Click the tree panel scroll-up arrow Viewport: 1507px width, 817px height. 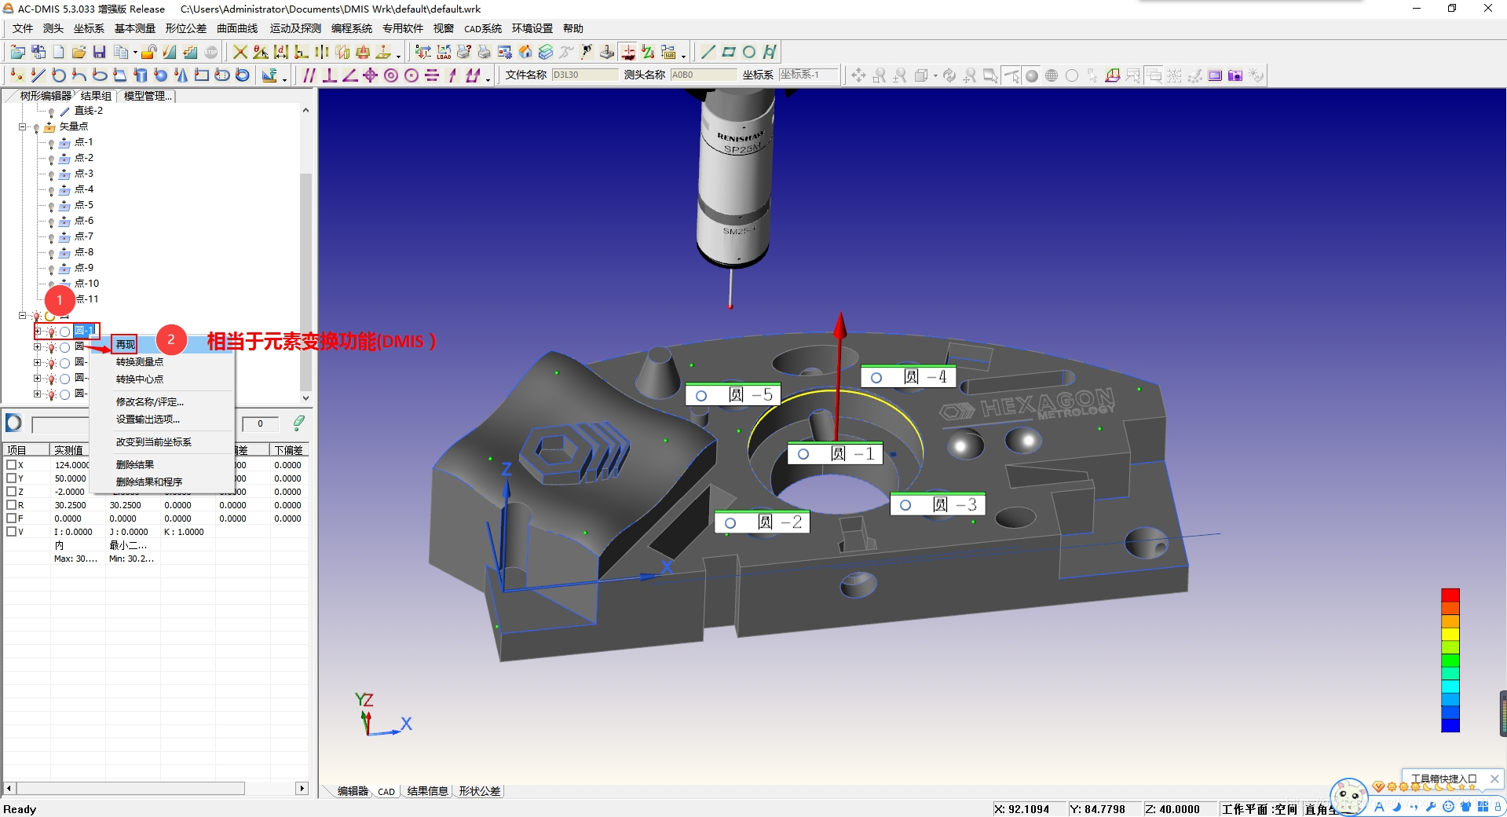pos(305,111)
